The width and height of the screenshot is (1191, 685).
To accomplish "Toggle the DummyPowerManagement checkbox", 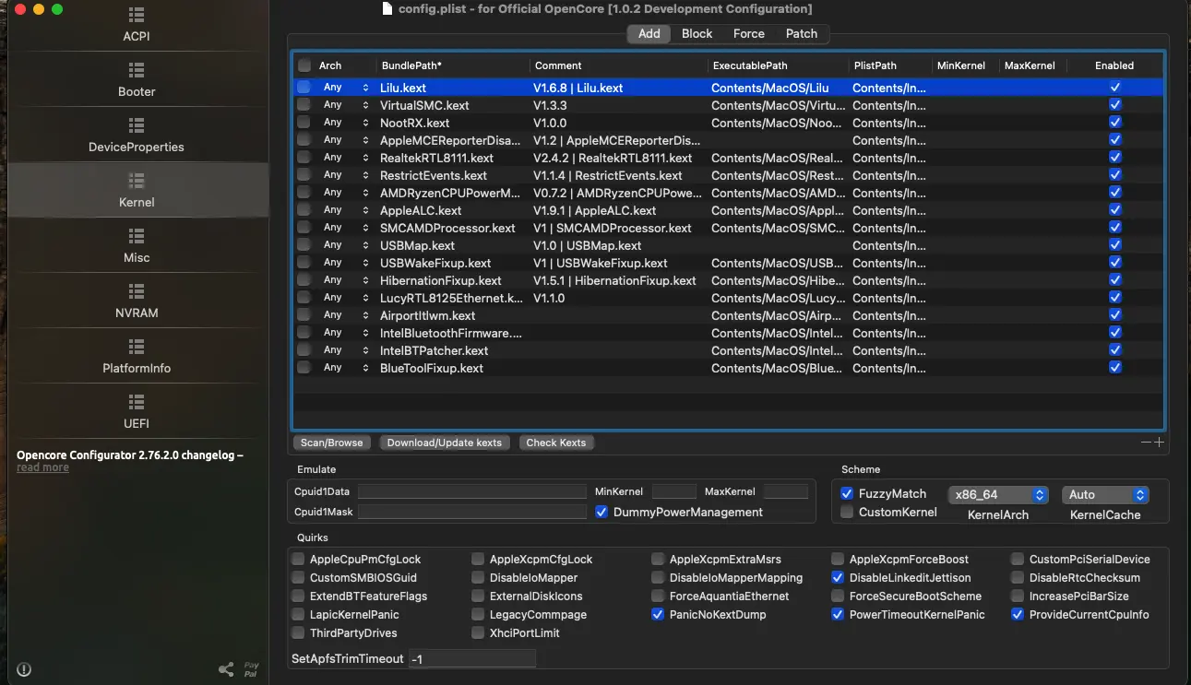I will pos(601,512).
